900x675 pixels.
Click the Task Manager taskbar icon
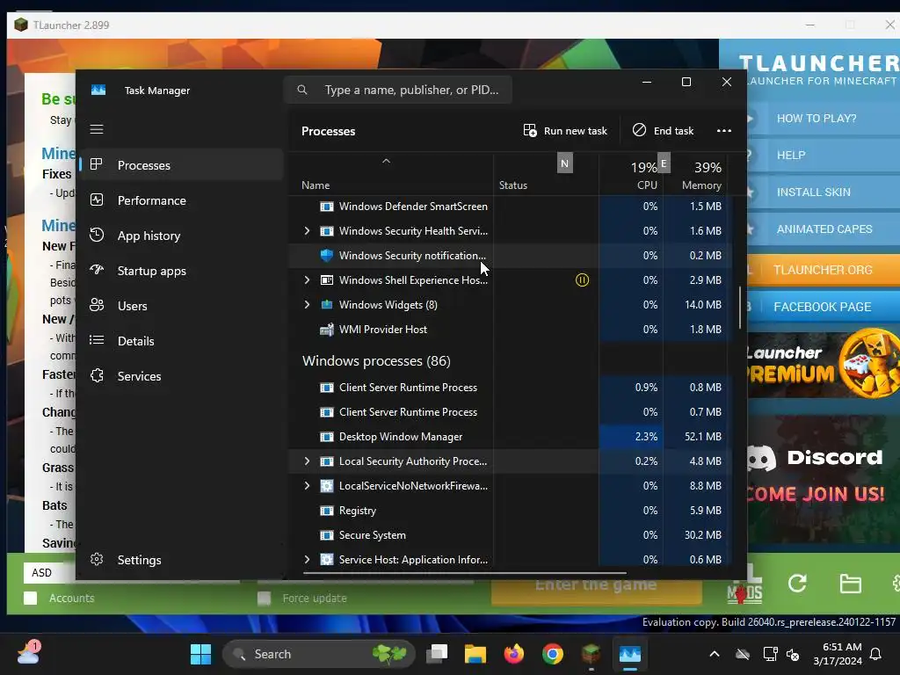[629, 654]
